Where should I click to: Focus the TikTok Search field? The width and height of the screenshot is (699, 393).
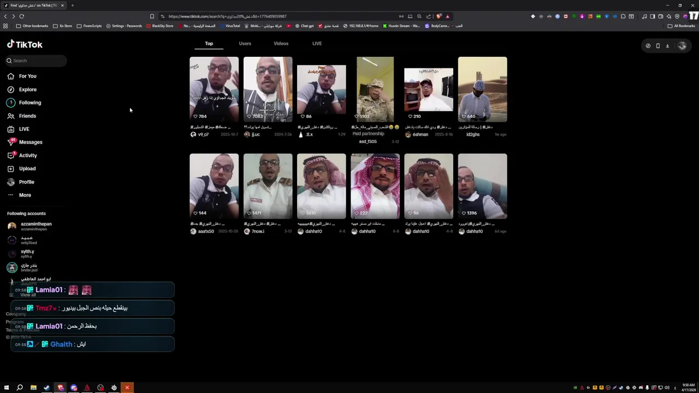(36, 61)
